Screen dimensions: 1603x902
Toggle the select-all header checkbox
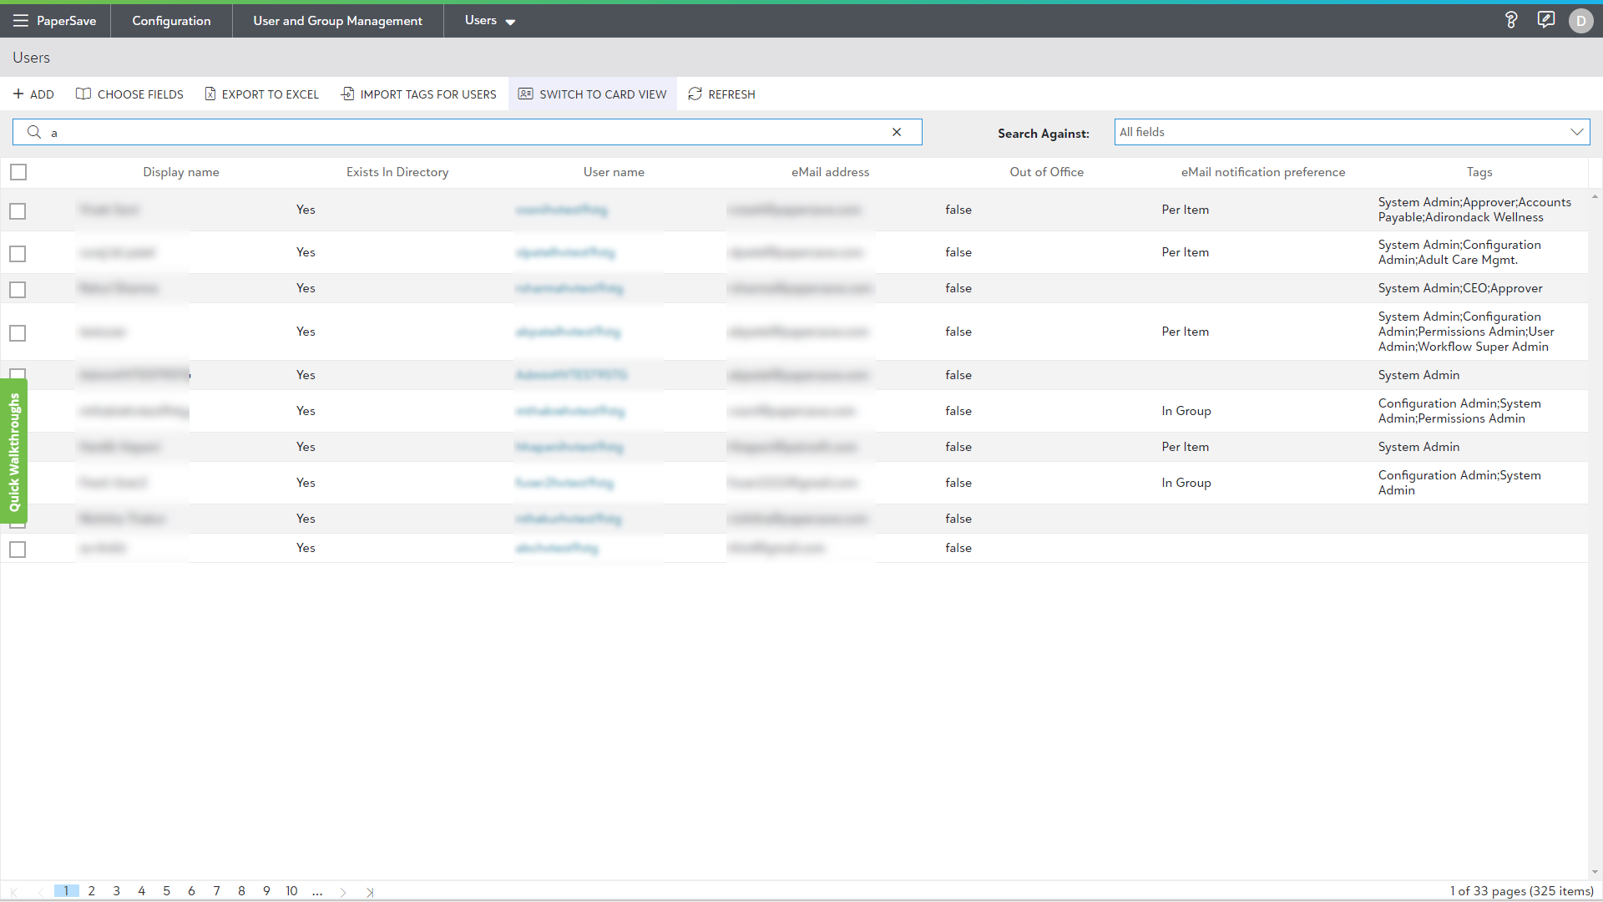[18, 172]
